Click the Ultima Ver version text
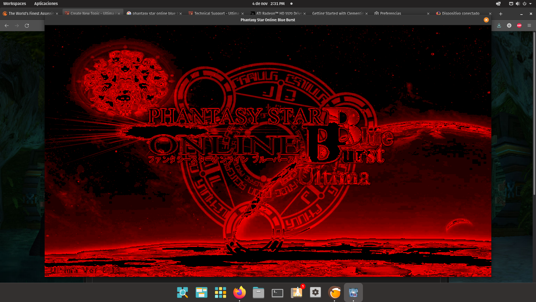Image resolution: width=536 pixels, height=302 pixels. pos(85,270)
